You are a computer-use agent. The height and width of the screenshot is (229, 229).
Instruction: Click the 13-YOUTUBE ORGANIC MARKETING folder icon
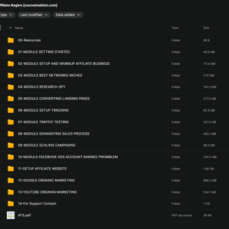click(11, 192)
